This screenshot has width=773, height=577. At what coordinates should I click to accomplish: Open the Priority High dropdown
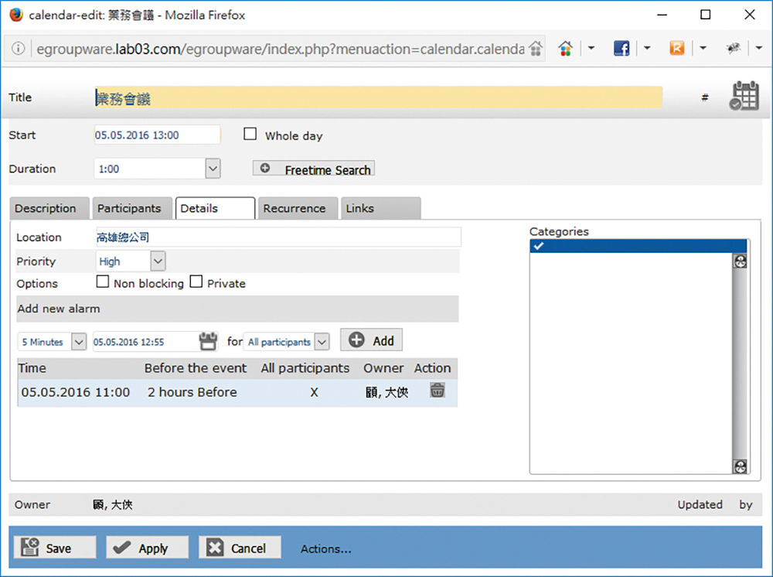[158, 261]
